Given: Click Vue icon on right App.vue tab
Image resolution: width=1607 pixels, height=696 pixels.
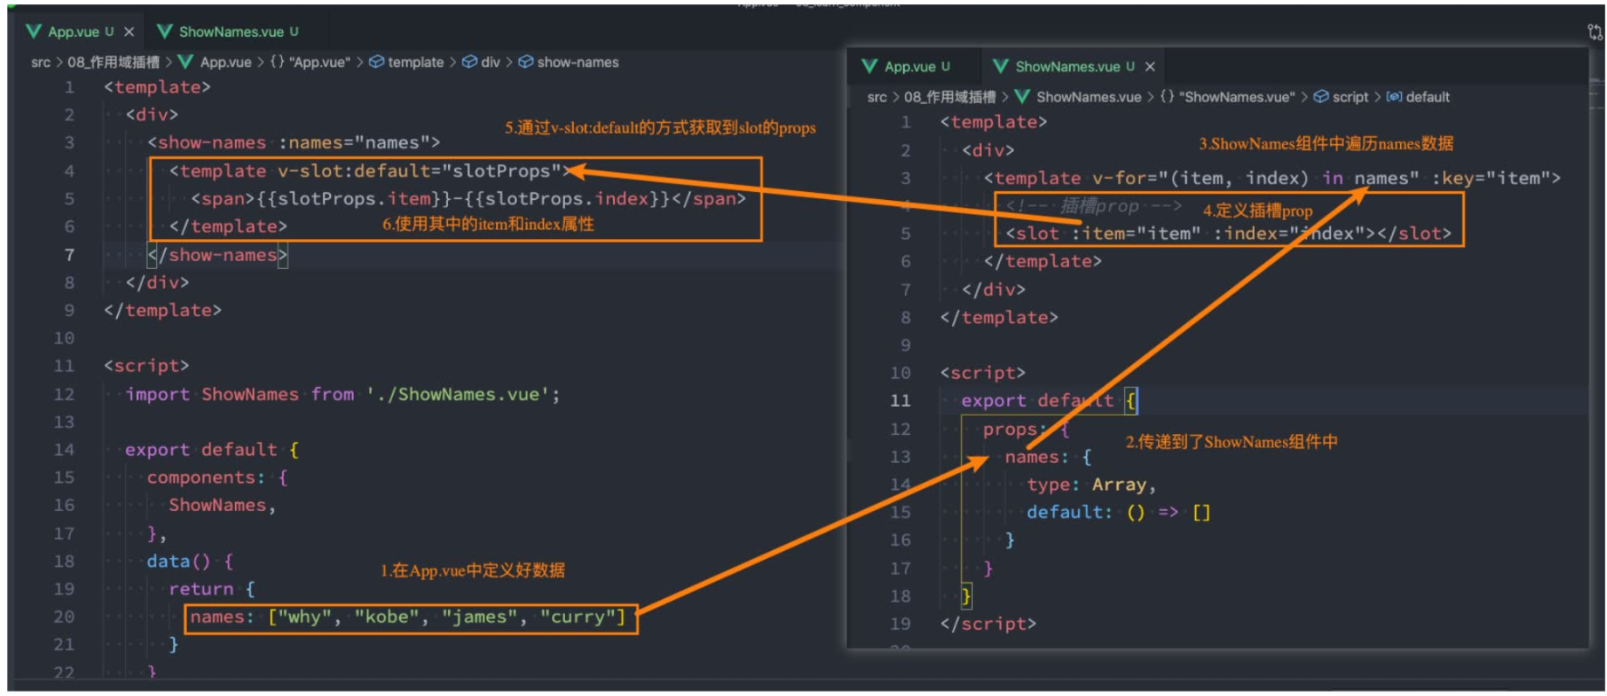Looking at the screenshot, I should [870, 66].
